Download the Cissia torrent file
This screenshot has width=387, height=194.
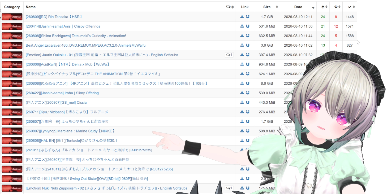[x=242, y=103]
